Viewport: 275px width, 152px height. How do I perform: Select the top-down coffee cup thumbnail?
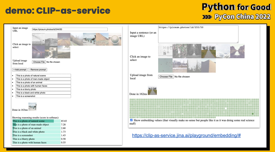tap(115, 39)
